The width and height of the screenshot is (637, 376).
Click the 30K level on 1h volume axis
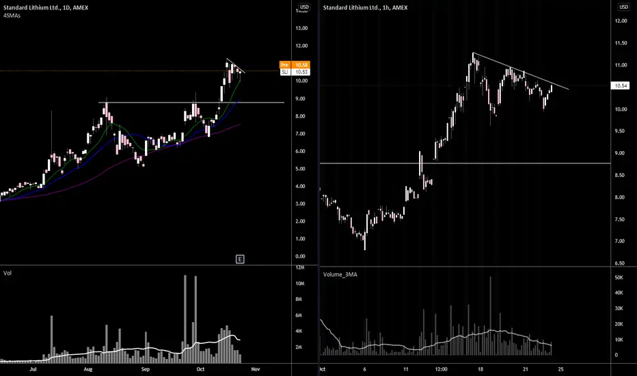pyautogui.click(x=619, y=308)
